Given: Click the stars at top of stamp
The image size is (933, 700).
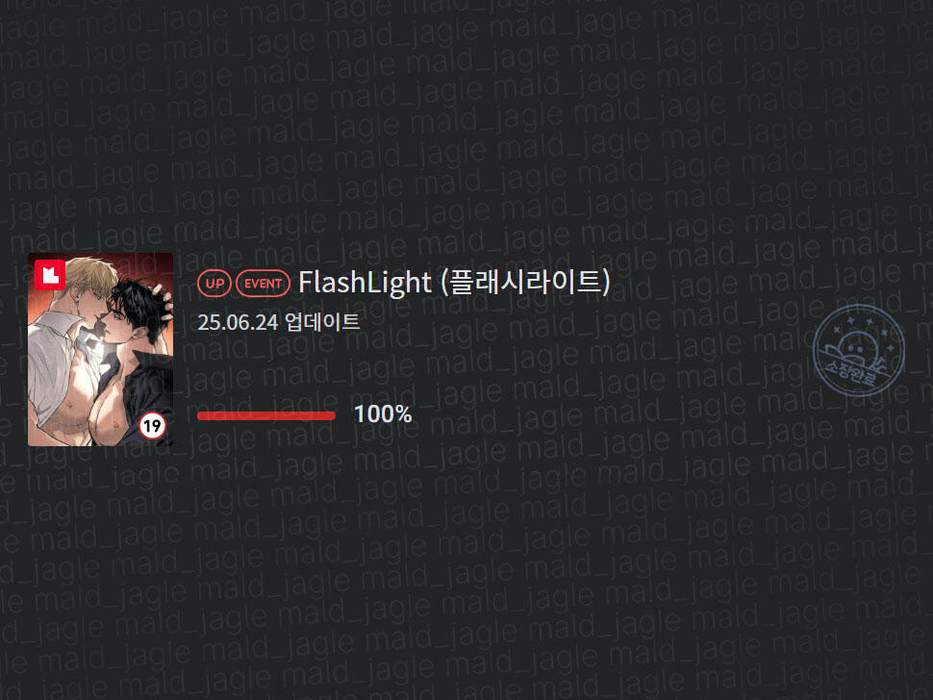Looking at the screenshot, I should [863, 327].
